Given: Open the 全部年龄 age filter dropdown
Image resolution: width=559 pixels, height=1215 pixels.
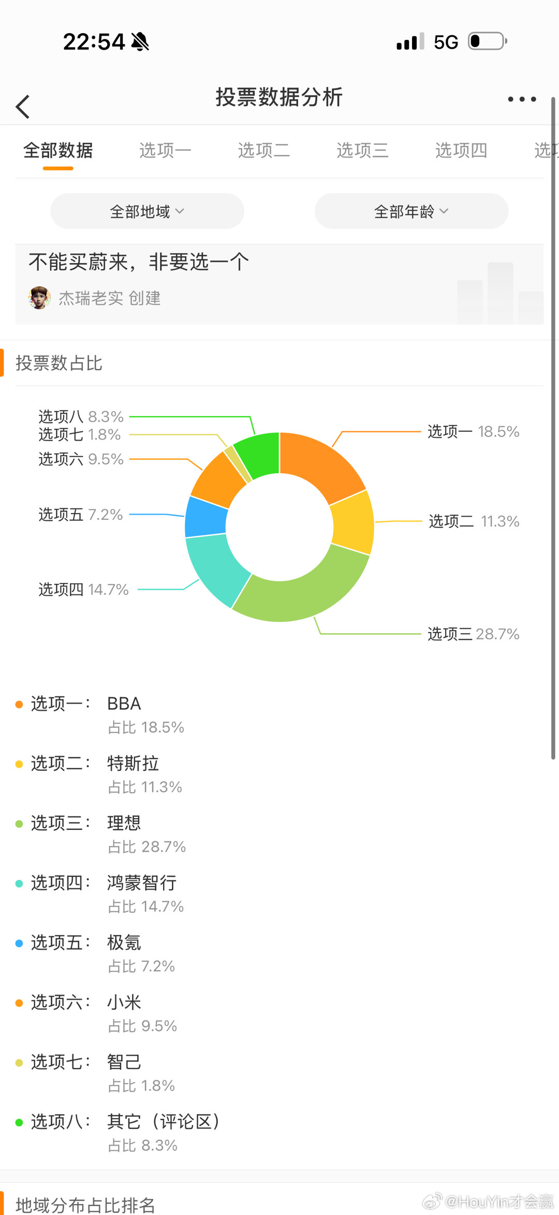Looking at the screenshot, I should click(x=410, y=211).
